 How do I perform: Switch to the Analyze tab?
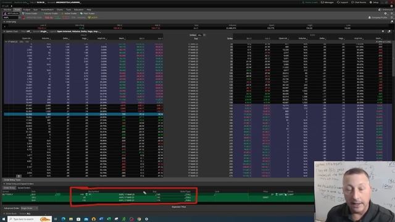(27, 10)
